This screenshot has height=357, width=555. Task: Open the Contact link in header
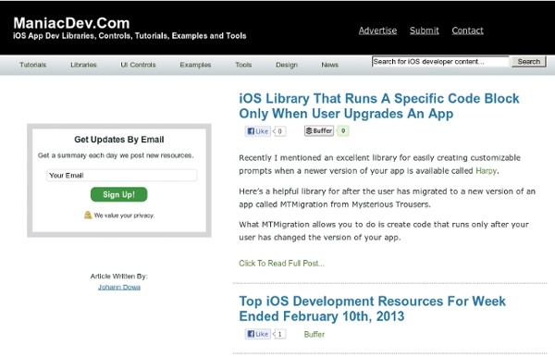467,31
